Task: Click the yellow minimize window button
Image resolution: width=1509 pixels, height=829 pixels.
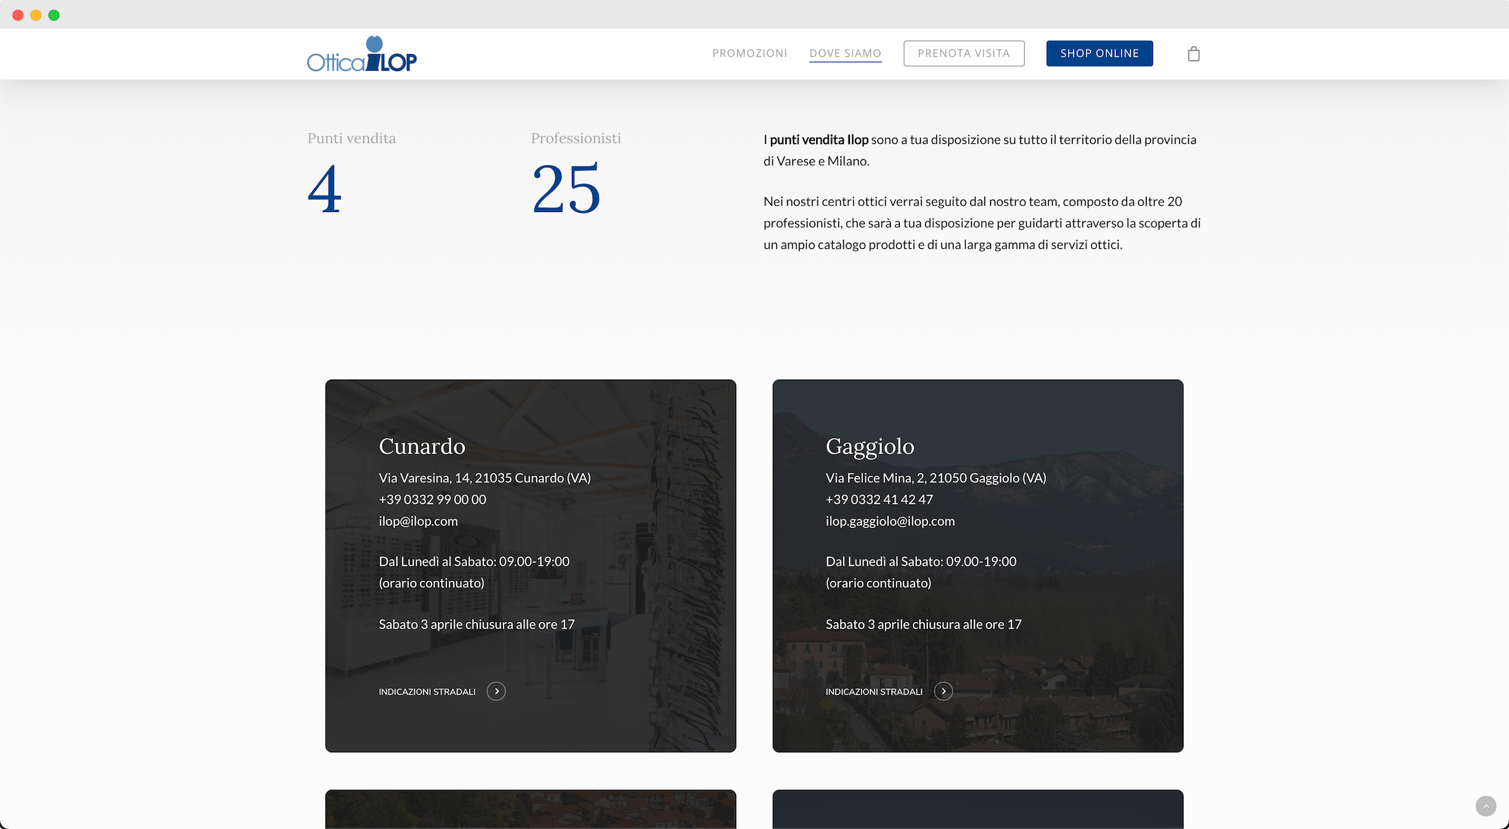Action: point(36,15)
